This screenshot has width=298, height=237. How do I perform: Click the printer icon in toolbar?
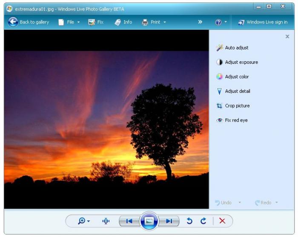click(145, 22)
